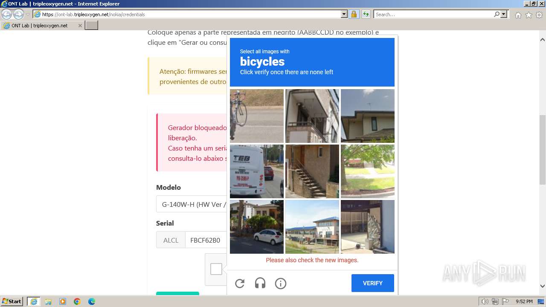Screen dimensions: 546x307
Task: Launch Chrome from taskbar
Action: point(77,301)
